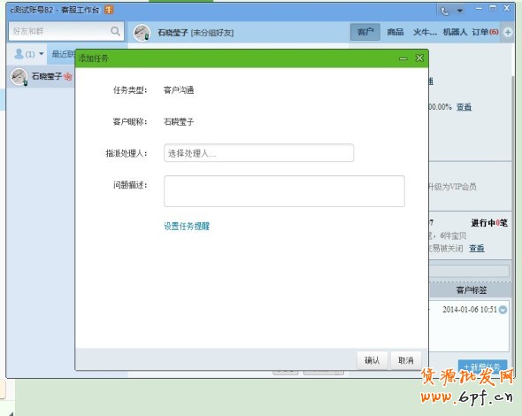Click the 新增任务 button in main window
The image size is (522, 416).
click(x=482, y=366)
